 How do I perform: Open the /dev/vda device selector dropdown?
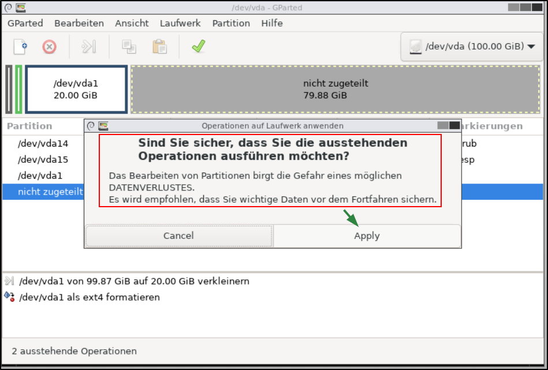tap(471, 46)
